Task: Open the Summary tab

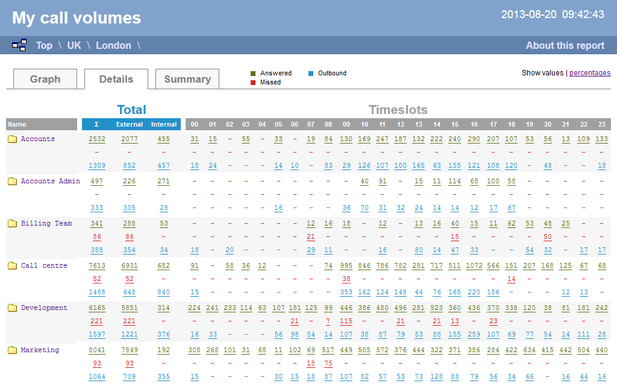Action: [187, 79]
